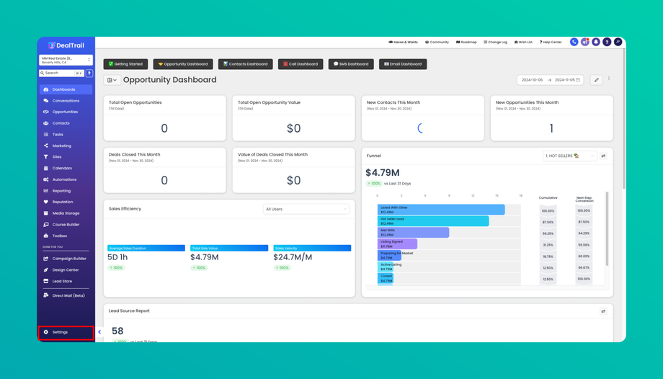663x379 pixels.
Task: Click the Getting Started button
Action: (125, 64)
